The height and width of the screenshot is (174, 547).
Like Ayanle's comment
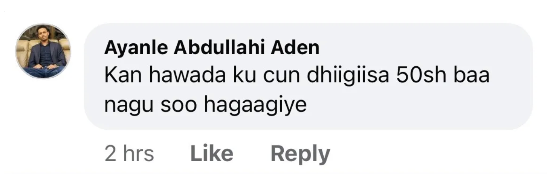tap(212, 154)
